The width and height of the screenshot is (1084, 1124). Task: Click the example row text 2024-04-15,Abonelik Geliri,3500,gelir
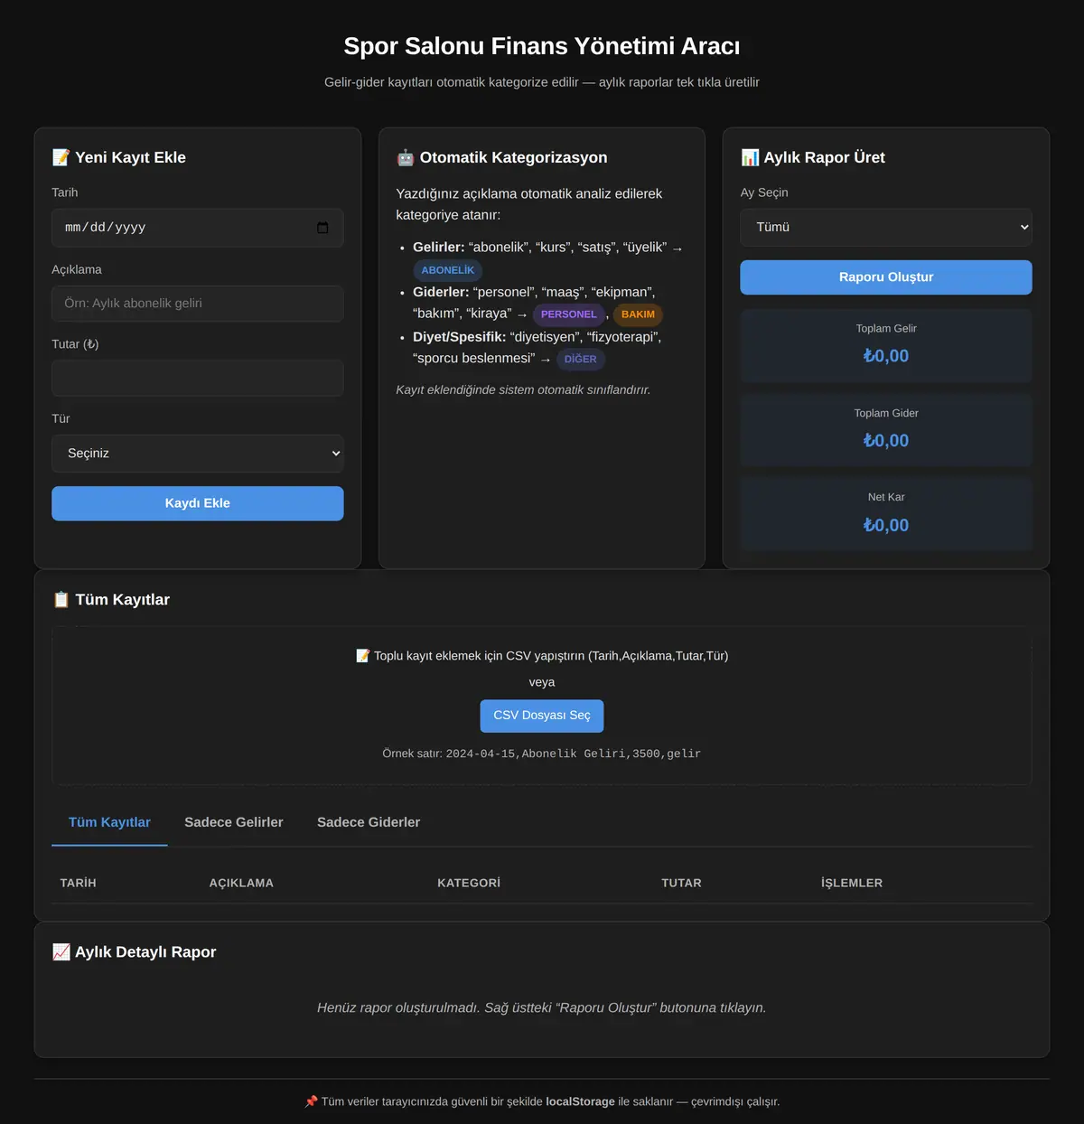click(x=574, y=754)
